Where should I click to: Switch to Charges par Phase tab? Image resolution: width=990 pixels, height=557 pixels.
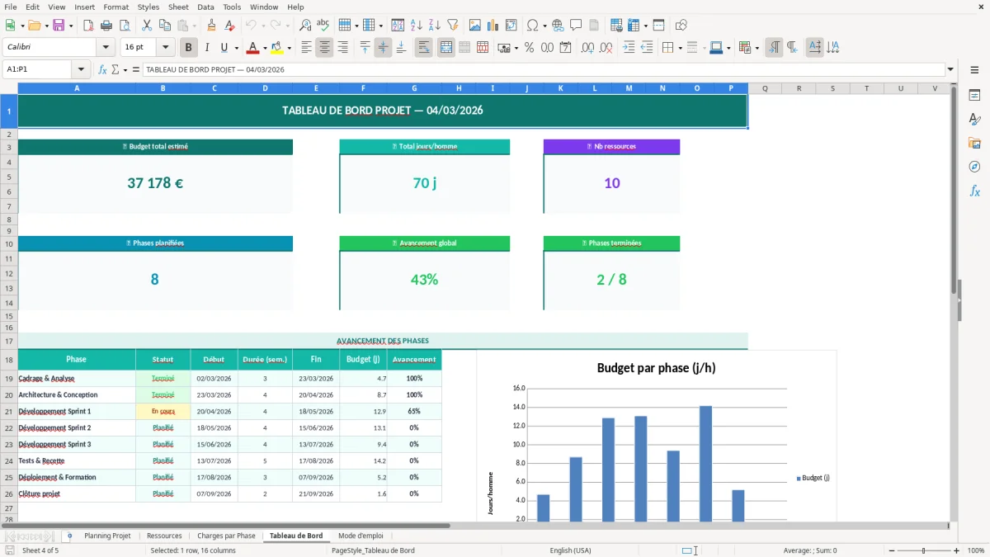[x=226, y=536]
